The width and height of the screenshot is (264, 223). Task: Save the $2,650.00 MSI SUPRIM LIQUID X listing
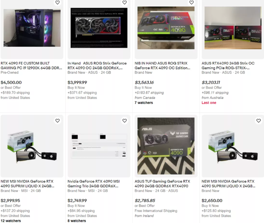258,121
